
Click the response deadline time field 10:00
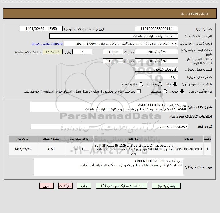113,52
